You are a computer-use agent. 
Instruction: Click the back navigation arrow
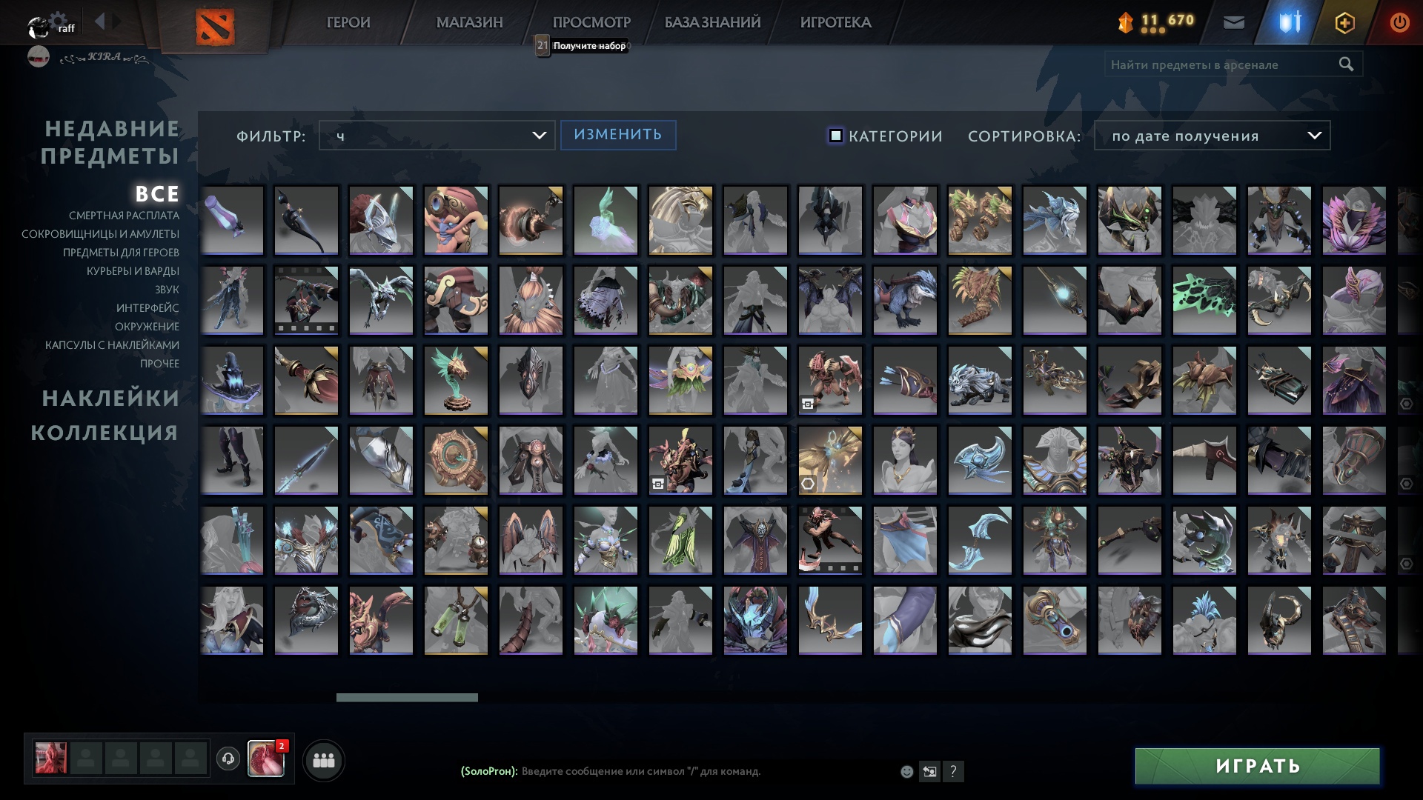100,21
